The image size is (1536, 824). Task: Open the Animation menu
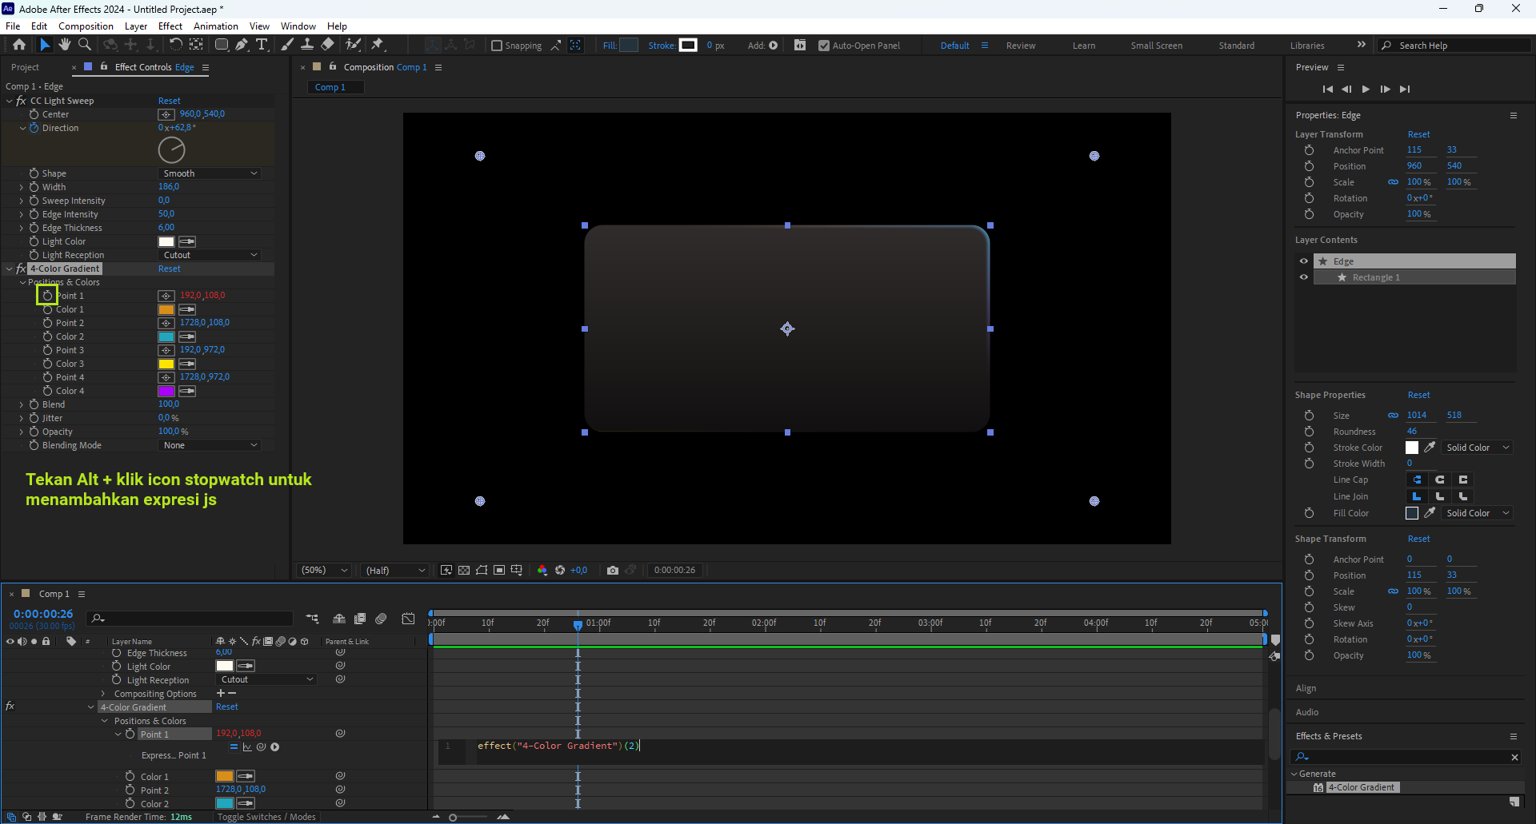(x=216, y=26)
